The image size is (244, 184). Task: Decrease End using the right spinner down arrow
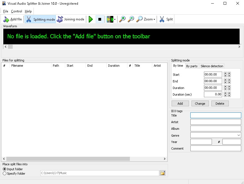coord(229,82)
